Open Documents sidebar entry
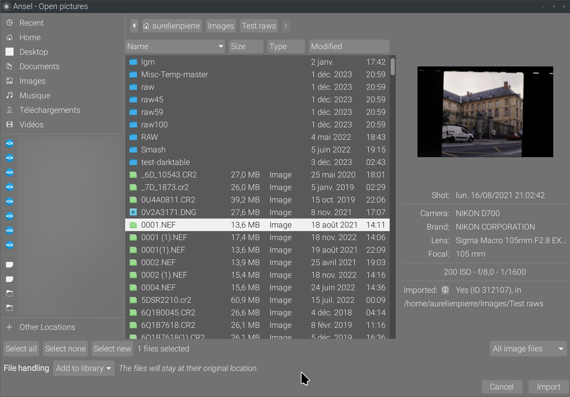Screen dimensions: 570x397 click(x=63, y=66)
